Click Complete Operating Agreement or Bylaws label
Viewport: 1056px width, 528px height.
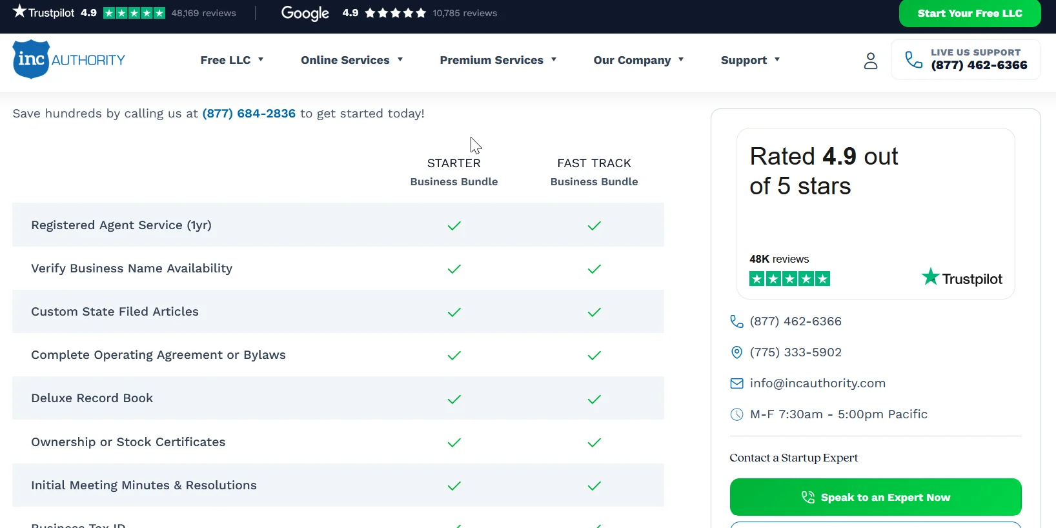158,355
